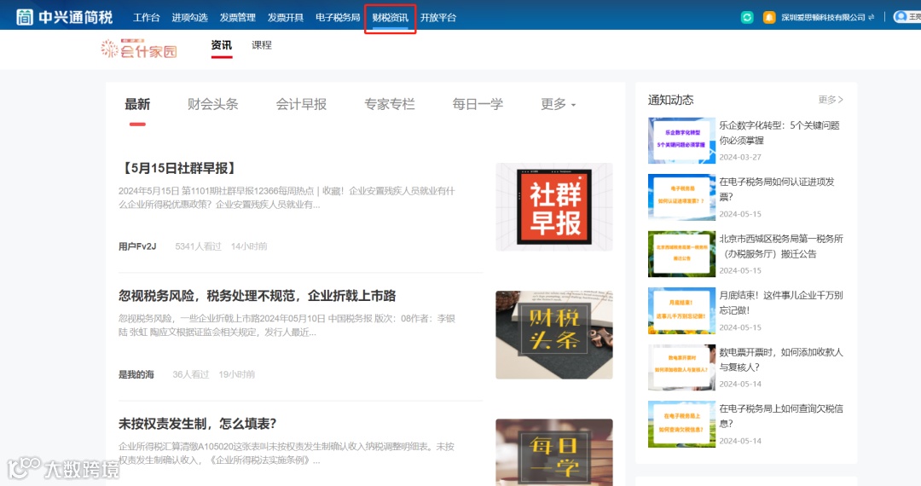Open the orange notification bell icon
This screenshot has height=486, width=921.
(x=769, y=17)
